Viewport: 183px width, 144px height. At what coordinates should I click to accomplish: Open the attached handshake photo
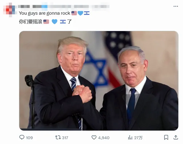[x=99, y=81]
